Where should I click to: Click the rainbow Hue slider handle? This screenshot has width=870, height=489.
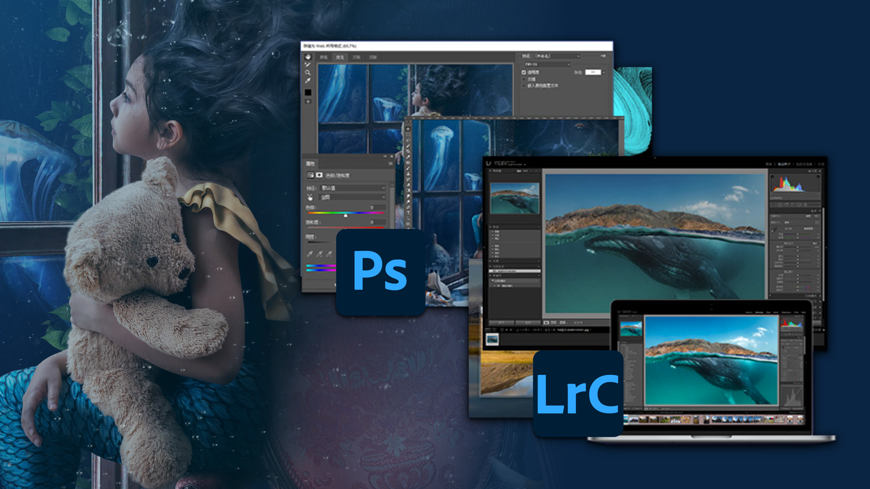point(345,215)
